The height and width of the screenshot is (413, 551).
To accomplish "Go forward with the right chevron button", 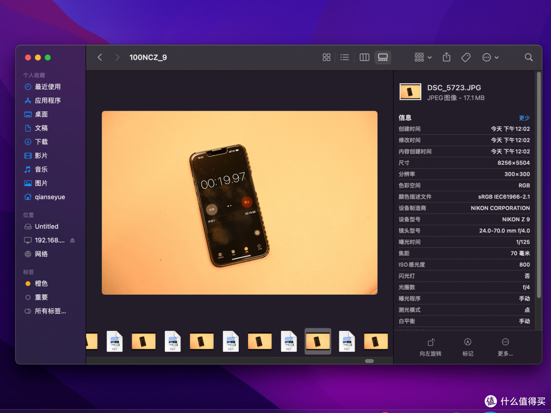I will click(117, 57).
